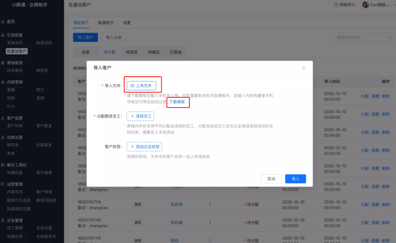Click the 客户运营 section icon in sidebar
Viewport: 396px width, 243px height.
pos(3,118)
